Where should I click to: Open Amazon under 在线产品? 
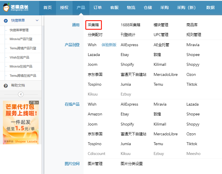point(95,114)
